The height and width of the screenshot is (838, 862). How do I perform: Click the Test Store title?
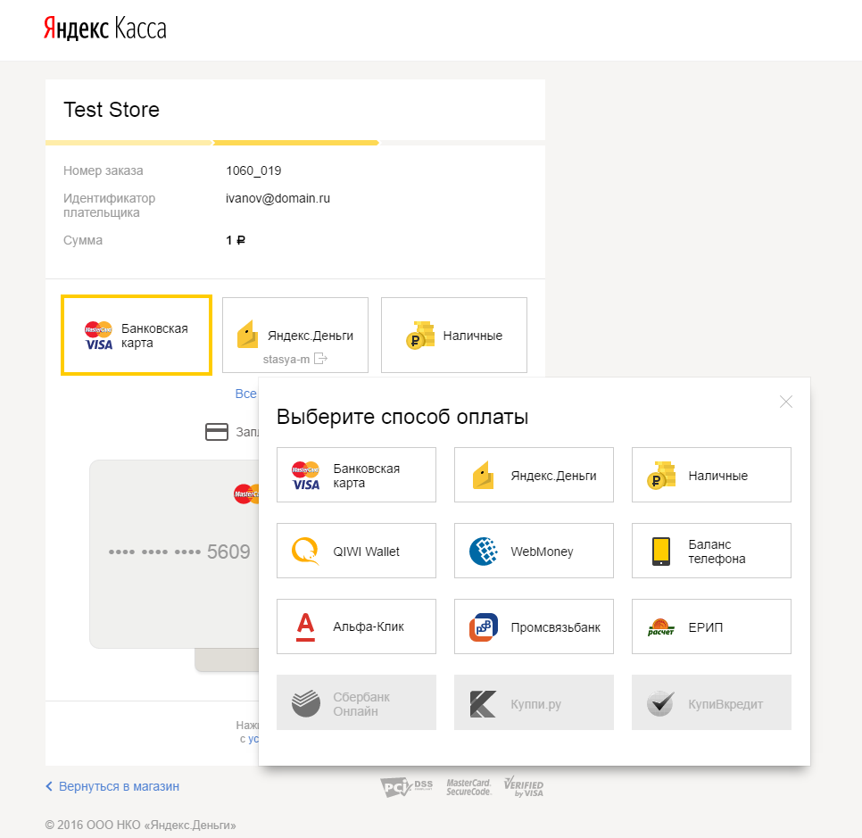click(x=112, y=110)
